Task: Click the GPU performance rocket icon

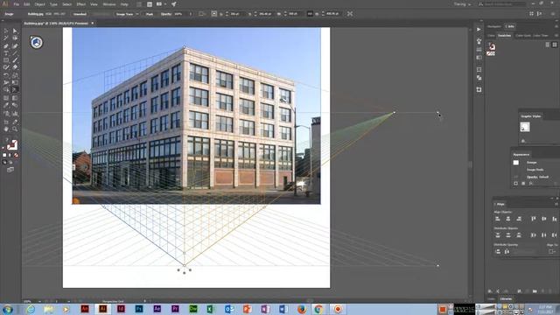Action: pyautogui.click(x=173, y=4)
